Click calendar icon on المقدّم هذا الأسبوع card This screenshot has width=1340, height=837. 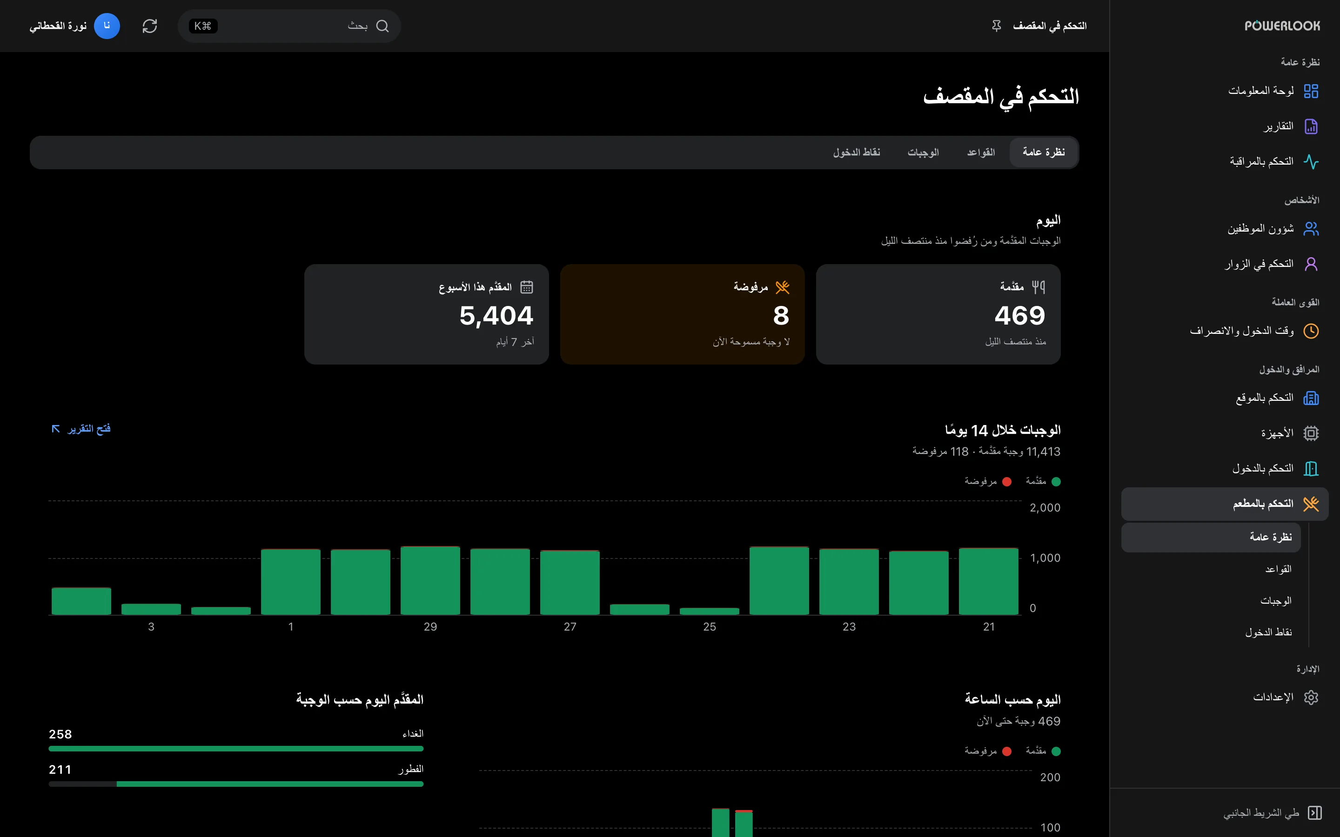pyautogui.click(x=527, y=287)
